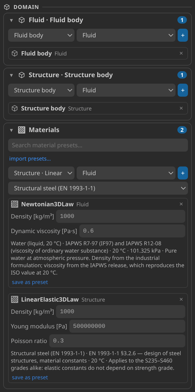
Task: Click the import presets... link
Action: coord(30,159)
